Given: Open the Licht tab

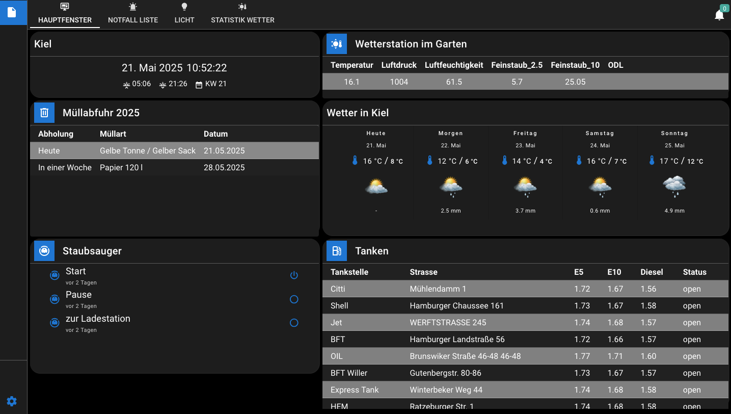Looking at the screenshot, I should coord(184,14).
